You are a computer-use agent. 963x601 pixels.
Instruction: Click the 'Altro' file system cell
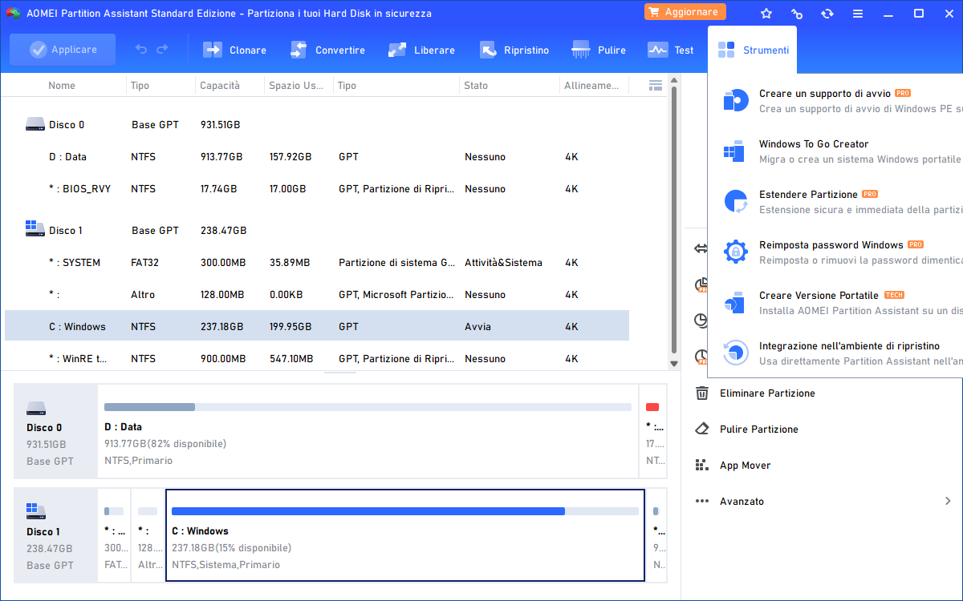[144, 295]
